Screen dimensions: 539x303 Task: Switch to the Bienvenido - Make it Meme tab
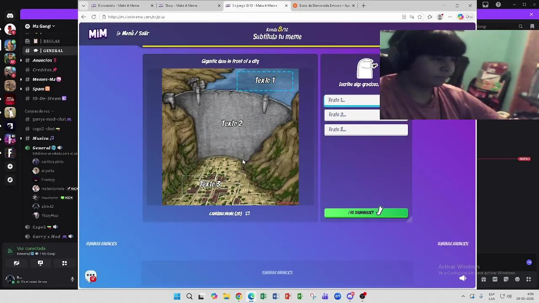(122, 5)
